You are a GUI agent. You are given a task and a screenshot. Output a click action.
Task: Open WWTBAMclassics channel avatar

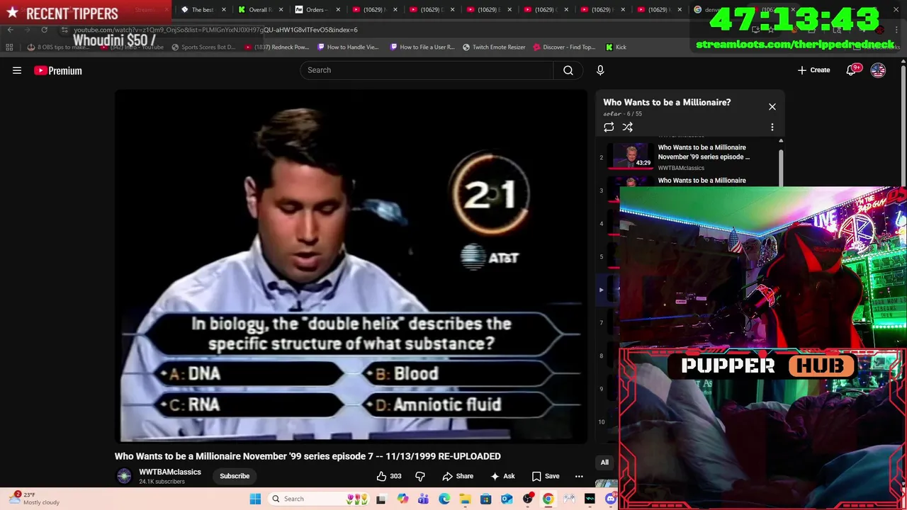pyautogui.click(x=124, y=476)
